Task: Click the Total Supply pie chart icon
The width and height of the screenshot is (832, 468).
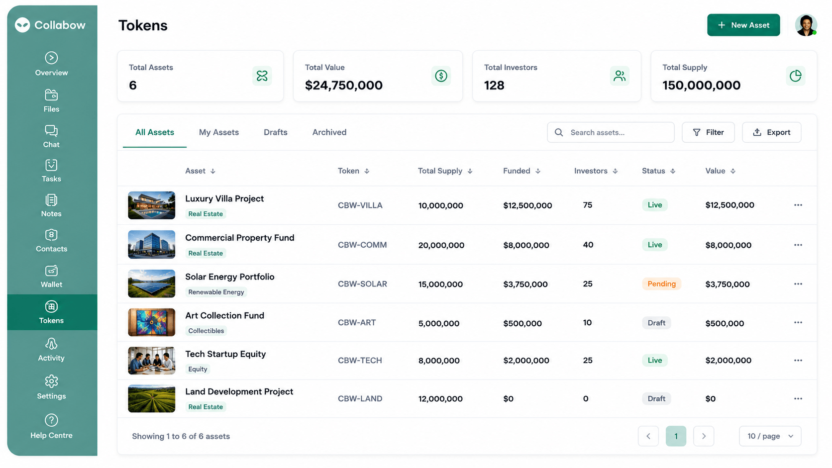Action: click(x=796, y=76)
